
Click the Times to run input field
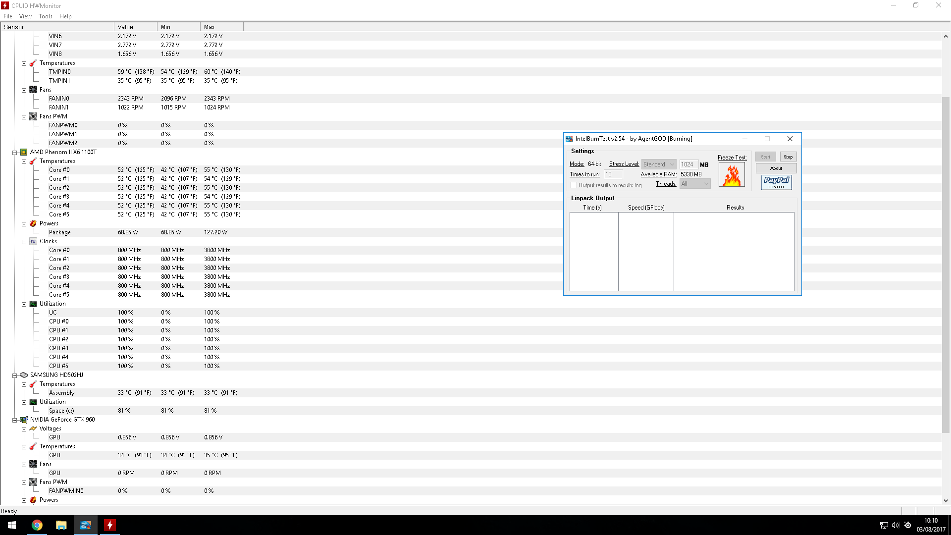pos(613,174)
